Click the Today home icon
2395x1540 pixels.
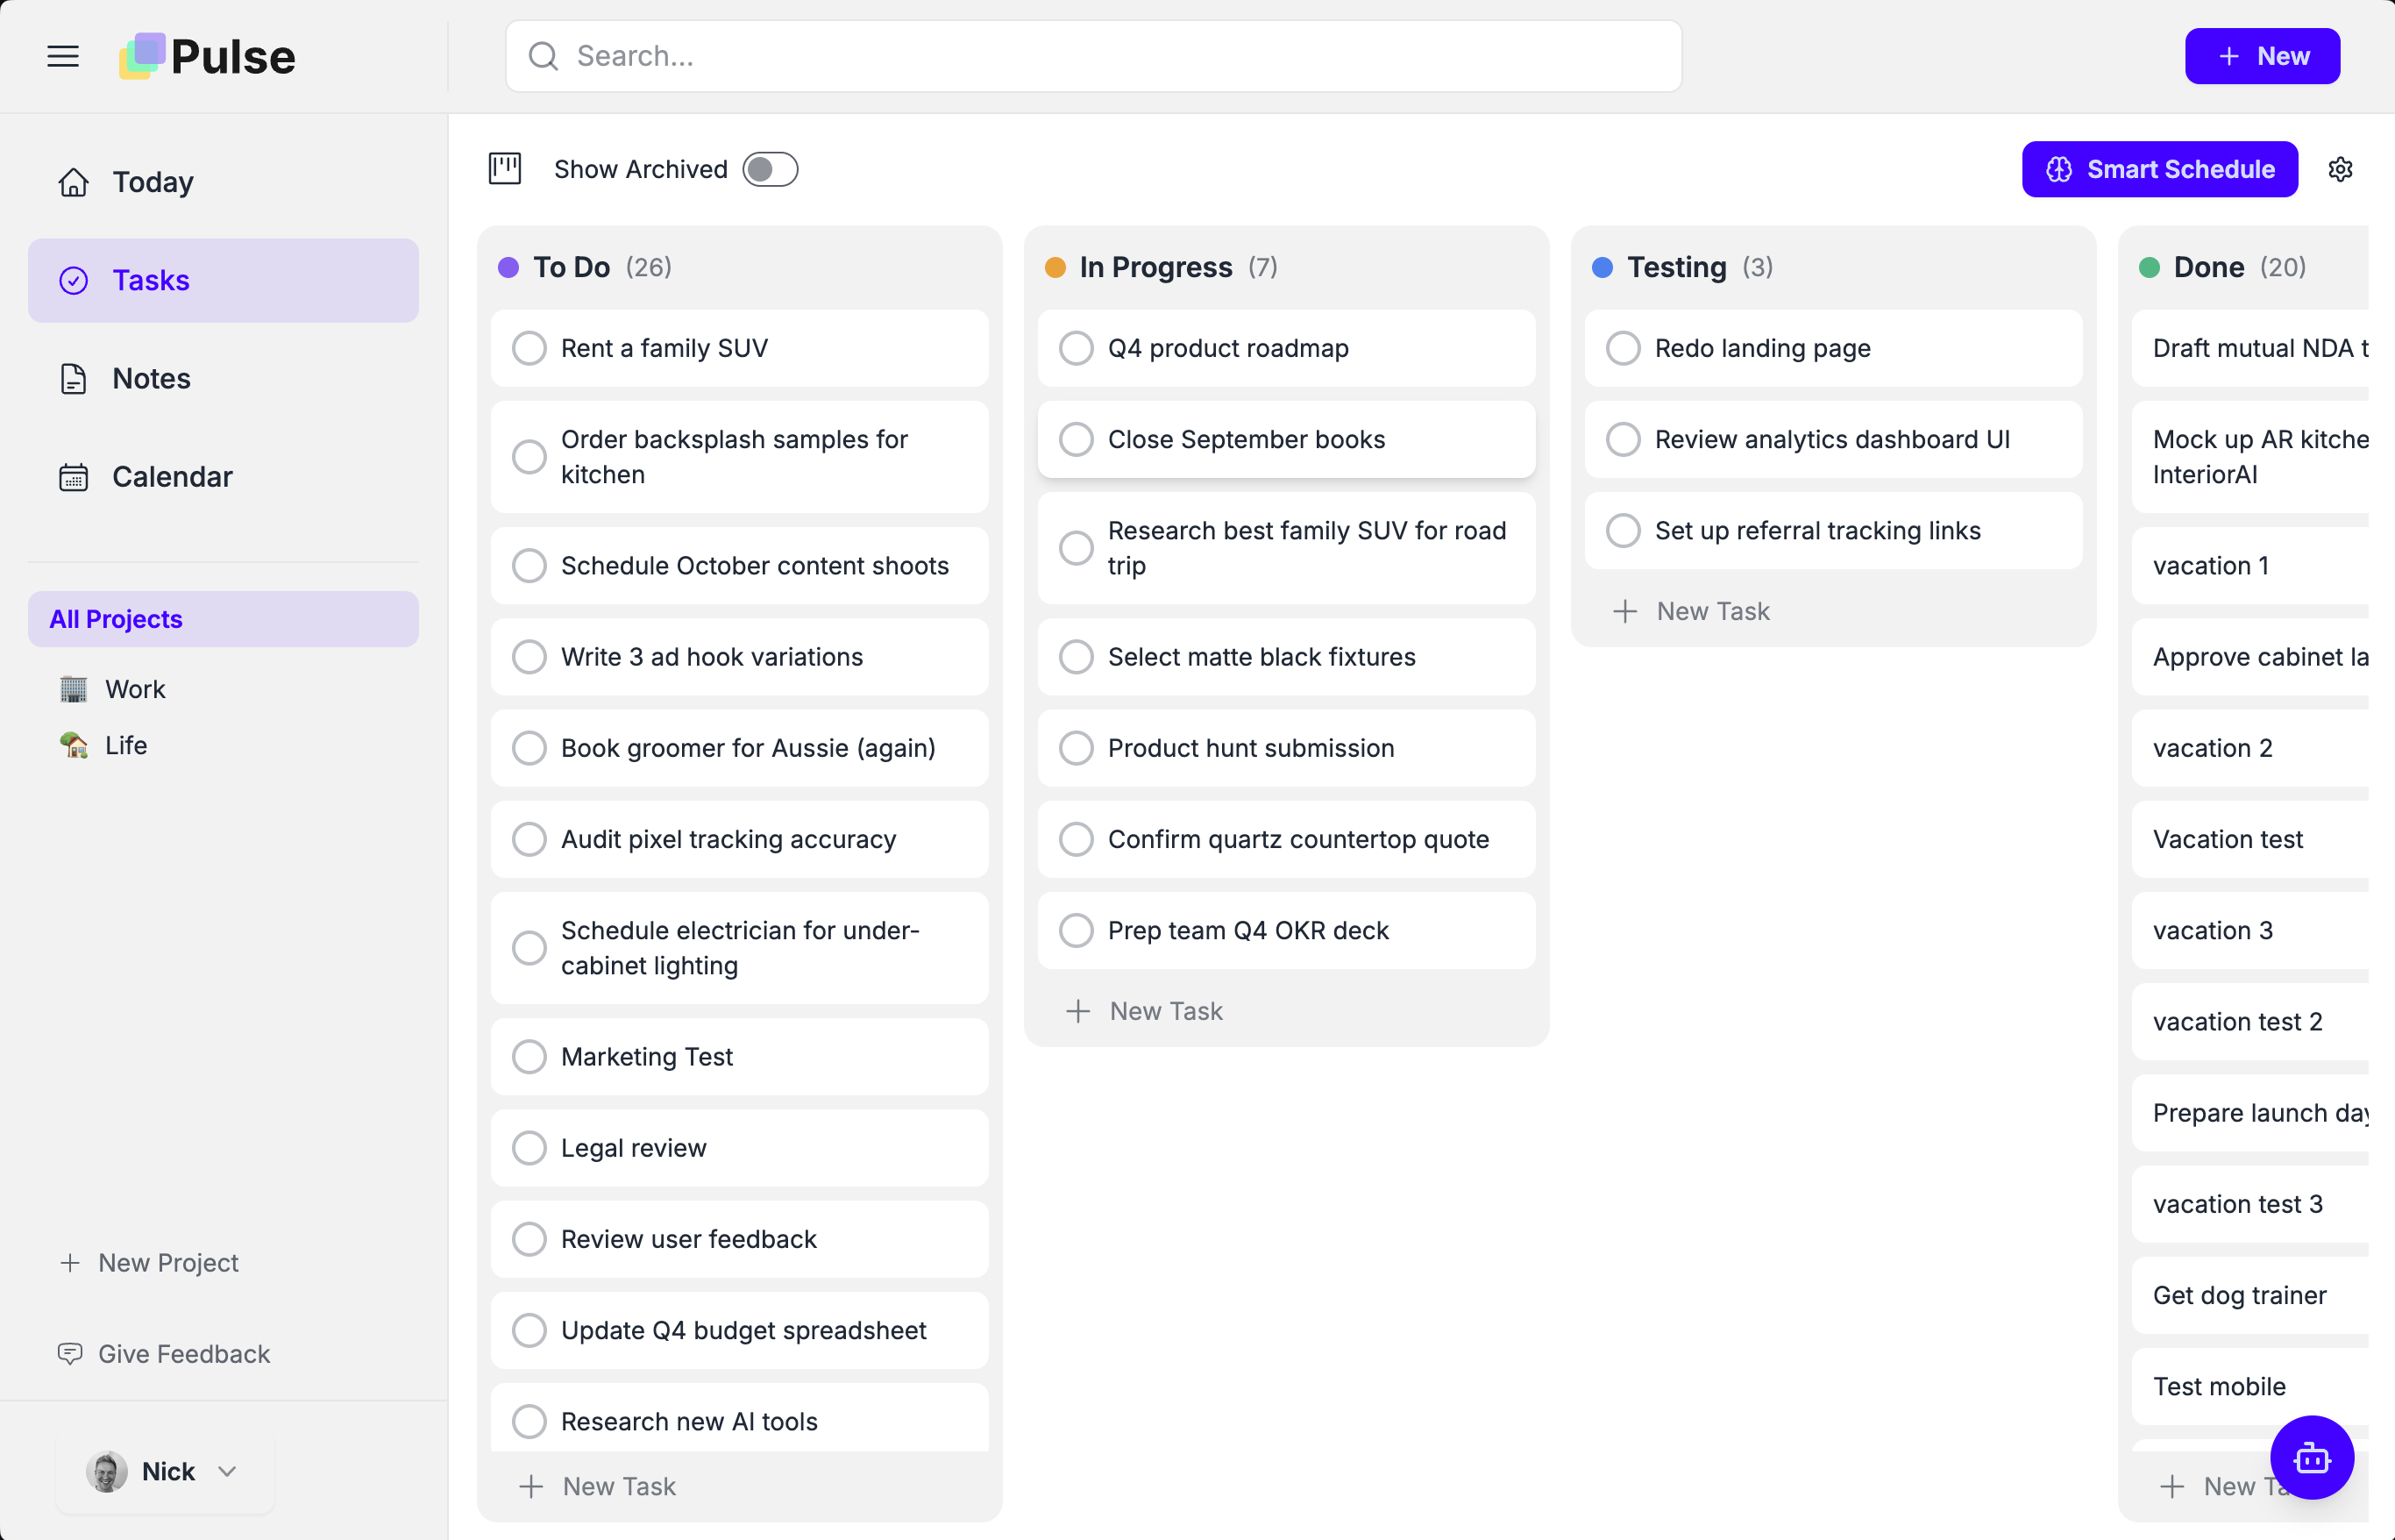(73, 182)
